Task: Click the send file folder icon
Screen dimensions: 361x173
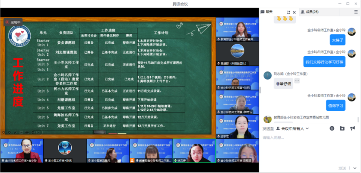Action: 342,128
